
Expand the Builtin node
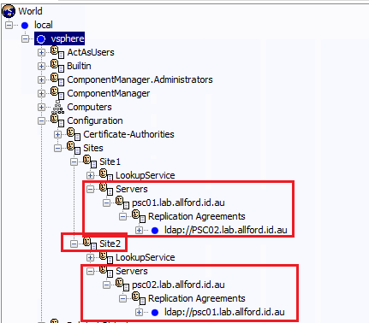41,66
